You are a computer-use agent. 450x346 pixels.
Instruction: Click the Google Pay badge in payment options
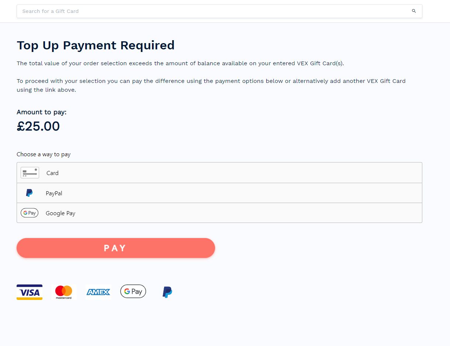30,213
